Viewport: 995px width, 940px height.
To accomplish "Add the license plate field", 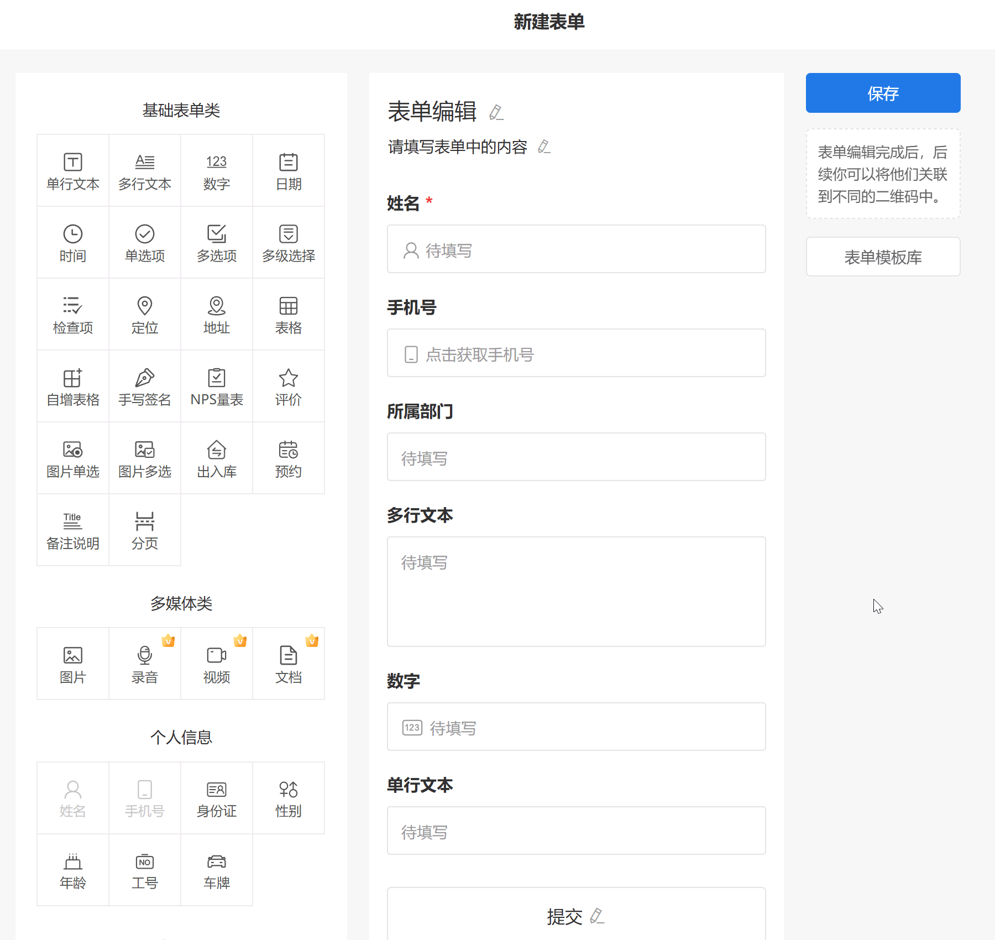I will pyautogui.click(x=217, y=870).
